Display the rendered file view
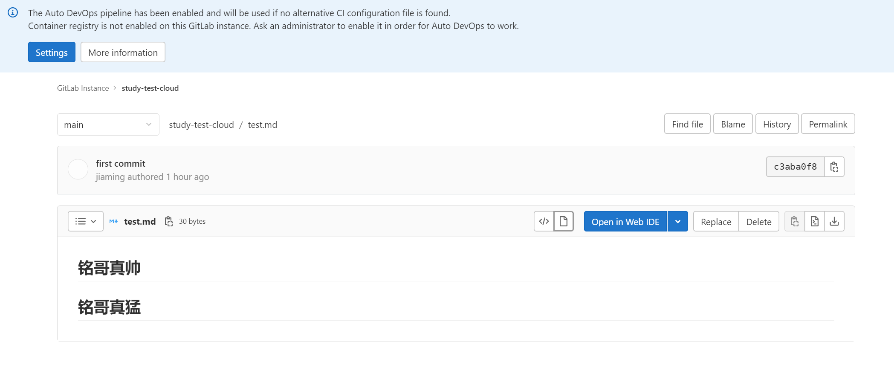Viewport: 894px width, 376px height. coord(563,221)
